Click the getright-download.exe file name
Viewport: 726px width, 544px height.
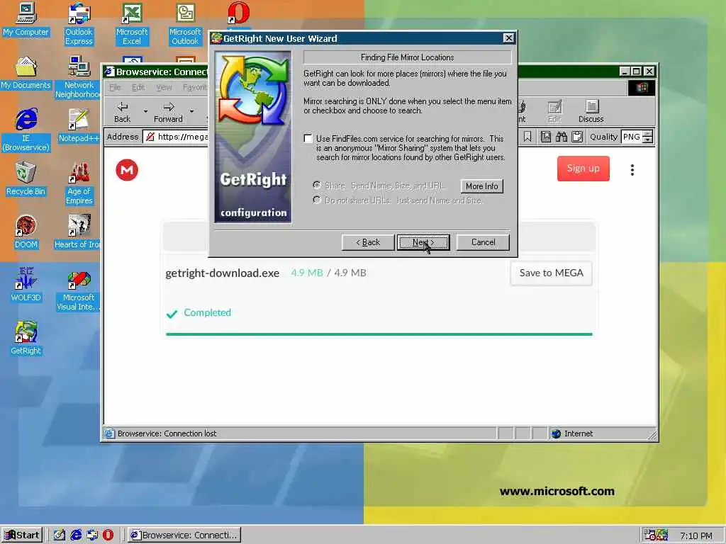coord(222,273)
